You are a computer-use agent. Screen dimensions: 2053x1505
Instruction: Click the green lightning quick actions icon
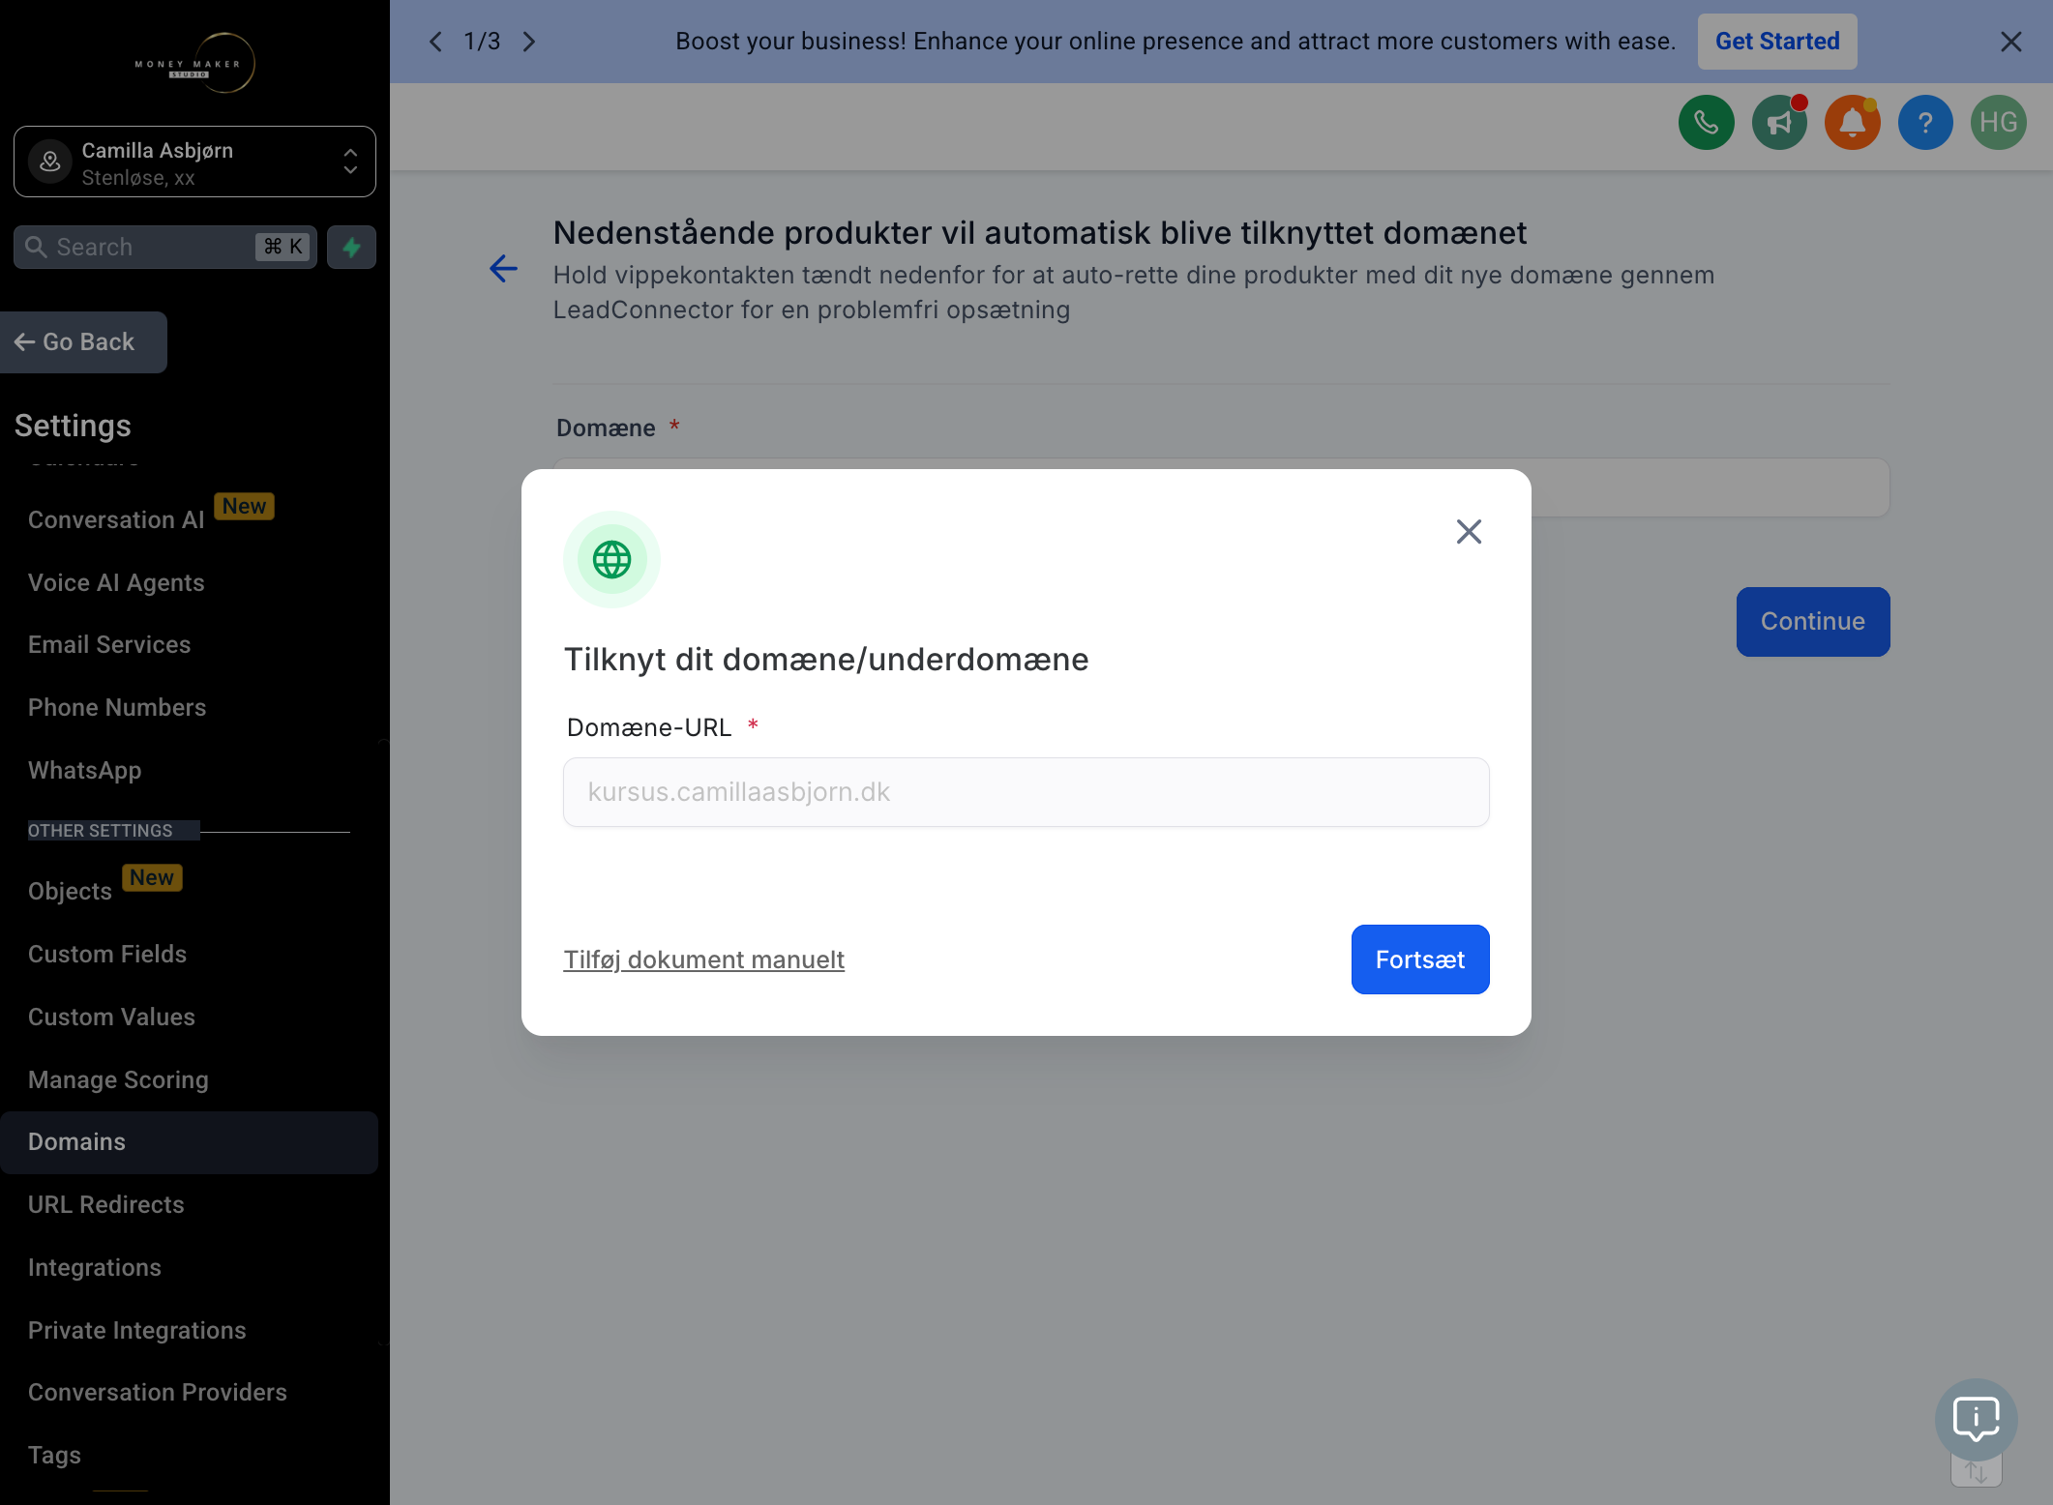pos(351,247)
